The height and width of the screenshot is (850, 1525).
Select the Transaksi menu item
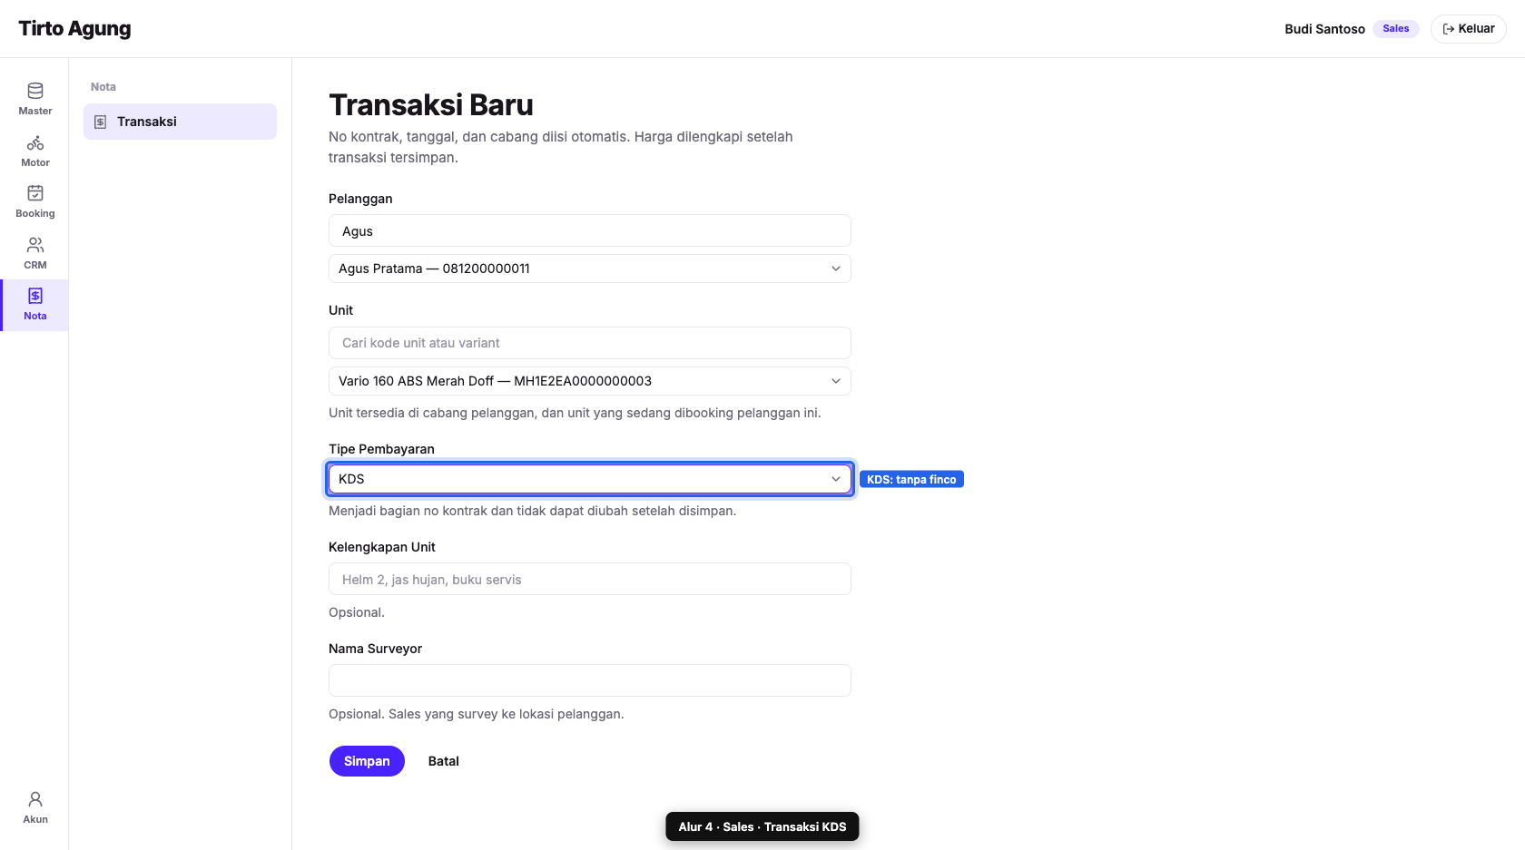point(180,122)
